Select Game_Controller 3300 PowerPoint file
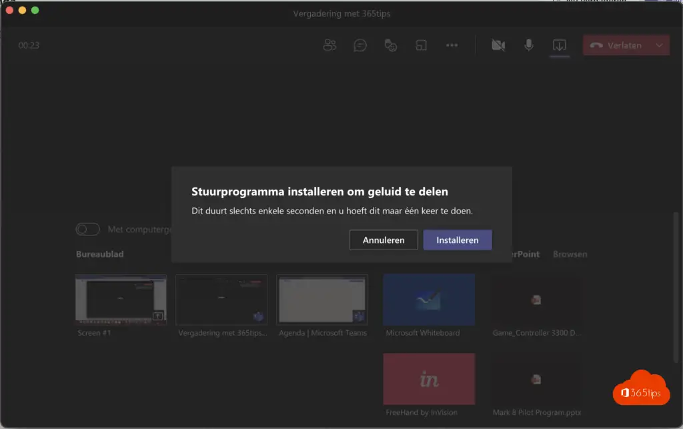Viewport: 683px width, 429px height. click(x=536, y=300)
